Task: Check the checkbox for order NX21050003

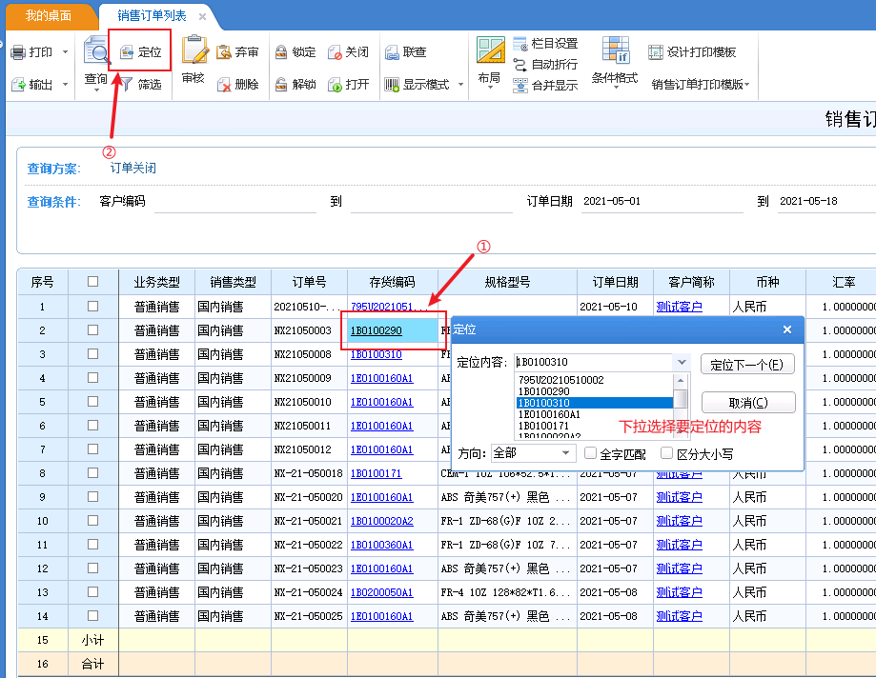Action: click(92, 330)
